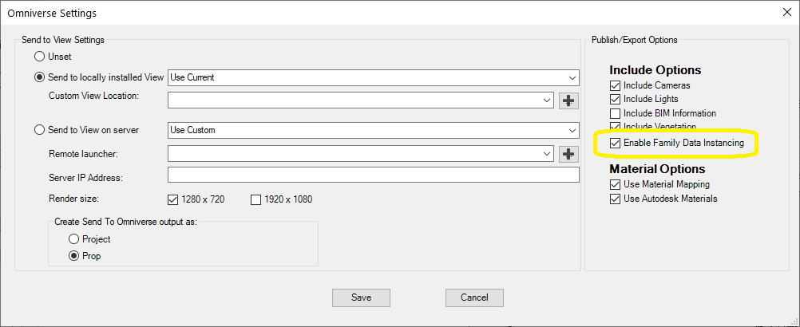Open the Use Current dropdown
Screen dimensions: 800x327
(374, 77)
